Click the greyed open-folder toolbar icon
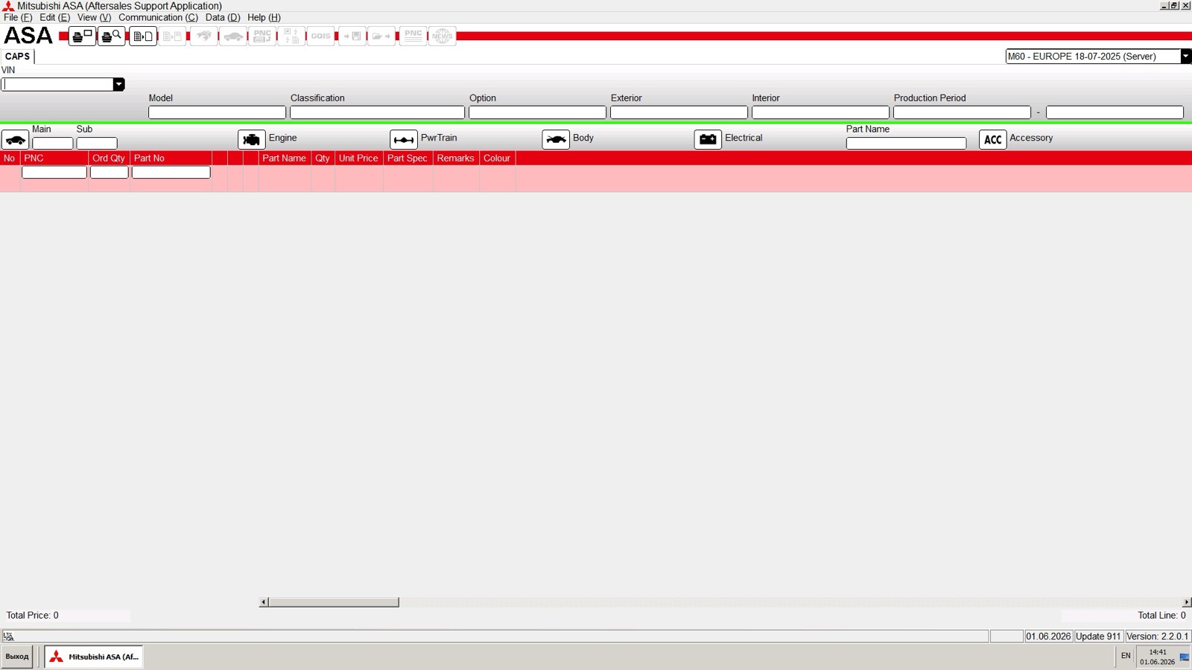This screenshot has width=1192, height=670. pyautogui.click(x=381, y=36)
